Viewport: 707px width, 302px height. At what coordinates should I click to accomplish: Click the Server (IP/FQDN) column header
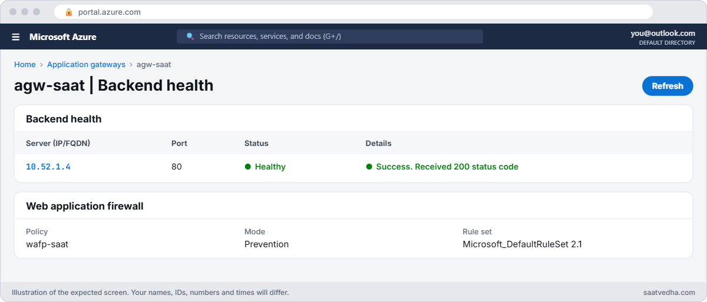[58, 143]
